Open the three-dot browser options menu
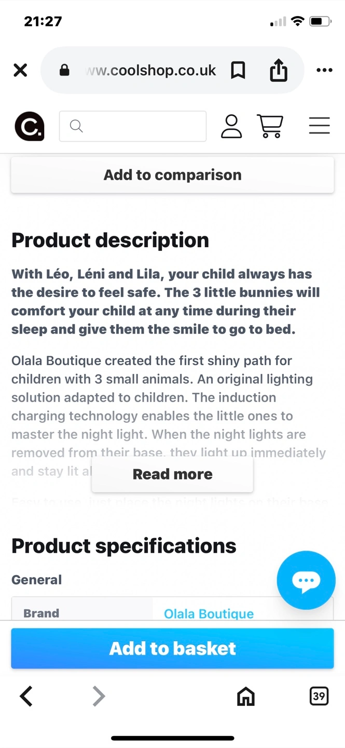This screenshot has height=748, width=345. [324, 70]
